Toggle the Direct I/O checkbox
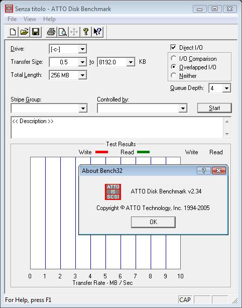The height and width of the screenshot is (308, 242). pos(173,47)
